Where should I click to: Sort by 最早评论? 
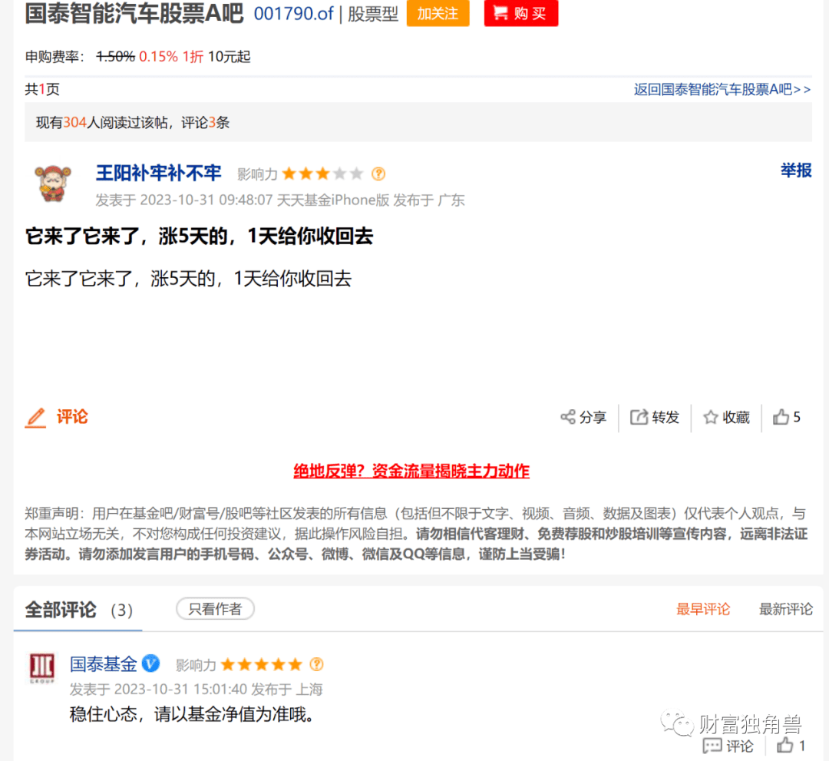pyautogui.click(x=702, y=609)
